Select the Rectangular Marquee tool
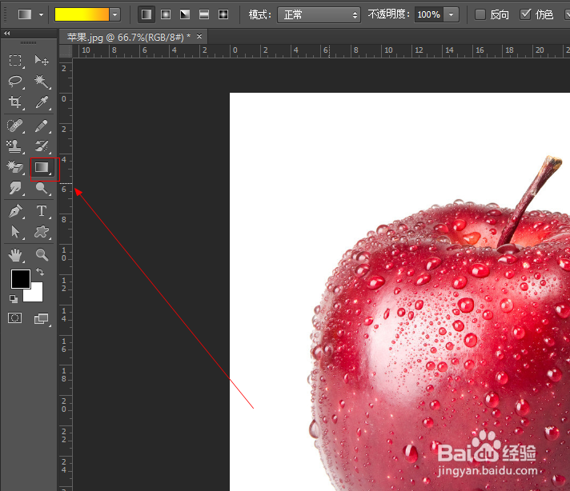Image resolution: width=570 pixels, height=491 pixels. pyautogui.click(x=15, y=60)
